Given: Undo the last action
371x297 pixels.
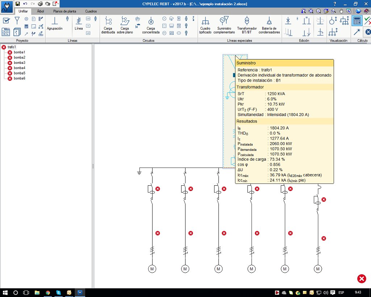Looking at the screenshot, I should click(25, 4).
